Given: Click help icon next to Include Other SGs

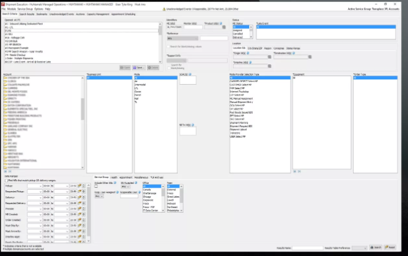Looking at the screenshot, I should (115, 183).
